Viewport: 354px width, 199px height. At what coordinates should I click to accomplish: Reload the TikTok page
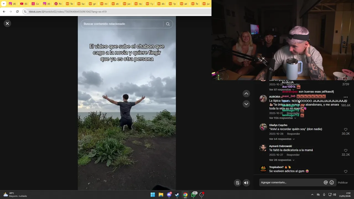17,12
